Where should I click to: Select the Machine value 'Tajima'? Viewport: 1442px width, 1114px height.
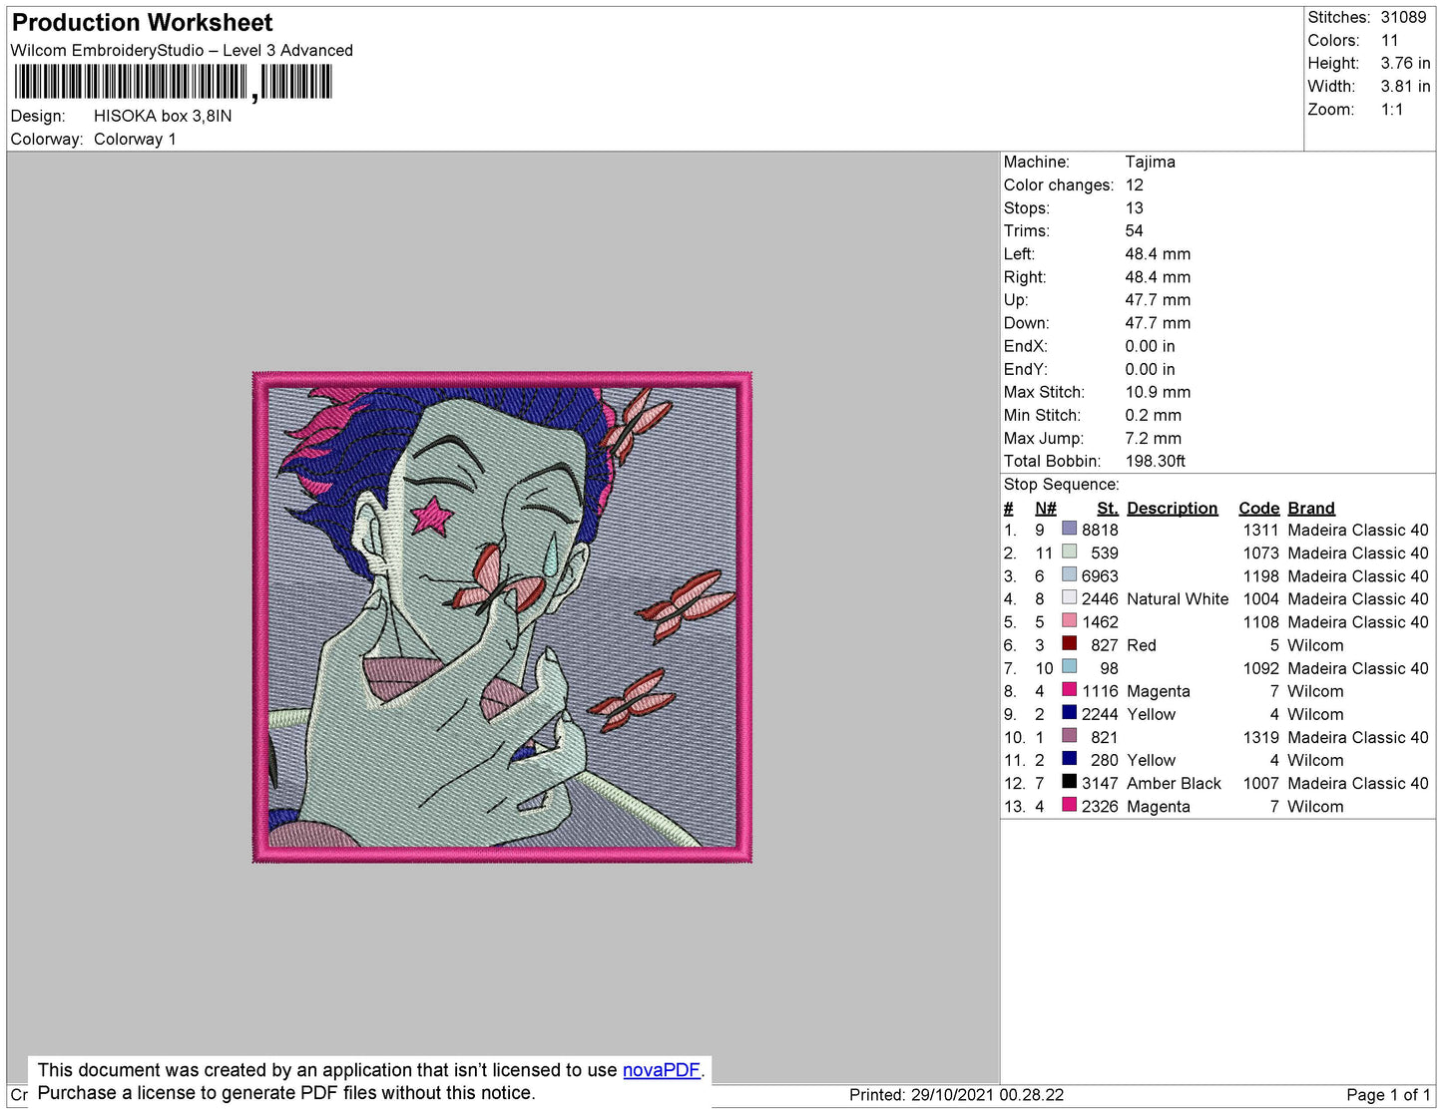pyautogui.click(x=1151, y=162)
